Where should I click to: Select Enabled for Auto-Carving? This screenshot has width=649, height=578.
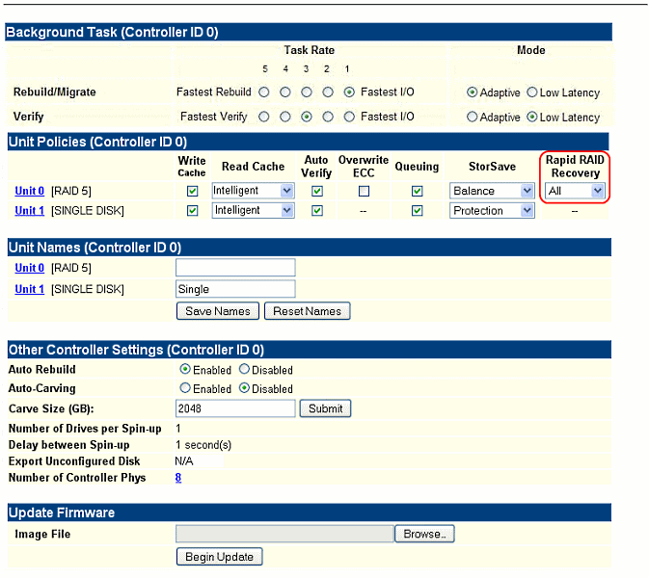[x=185, y=388]
